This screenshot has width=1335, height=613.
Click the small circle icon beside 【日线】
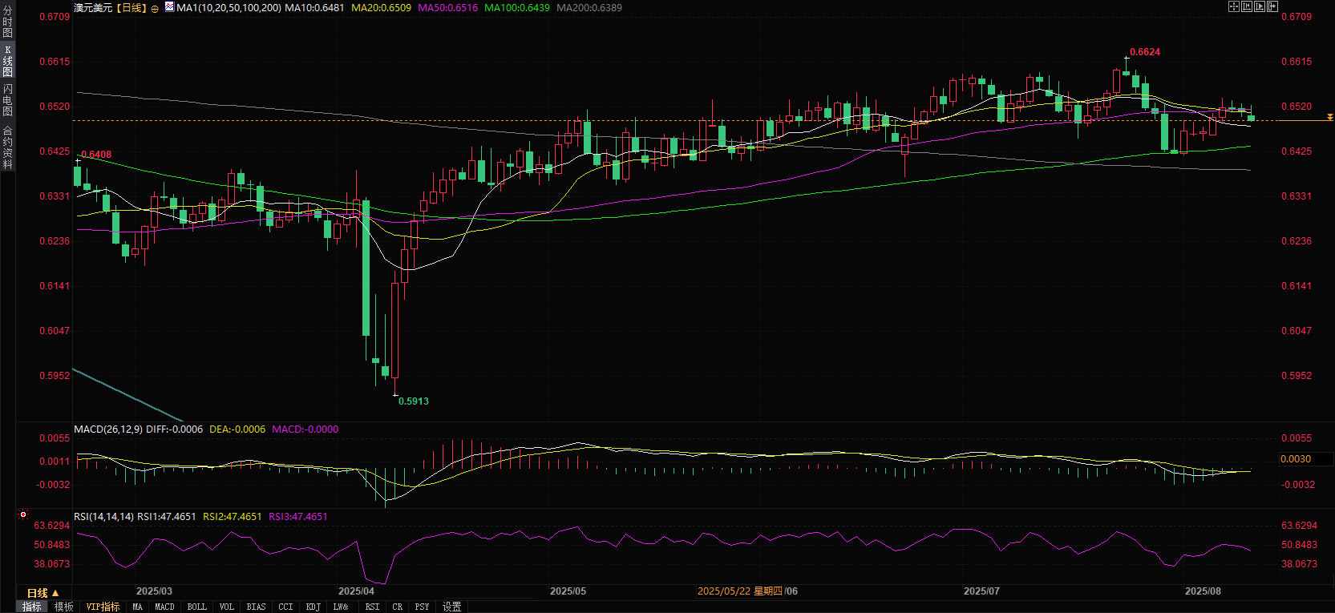point(155,8)
